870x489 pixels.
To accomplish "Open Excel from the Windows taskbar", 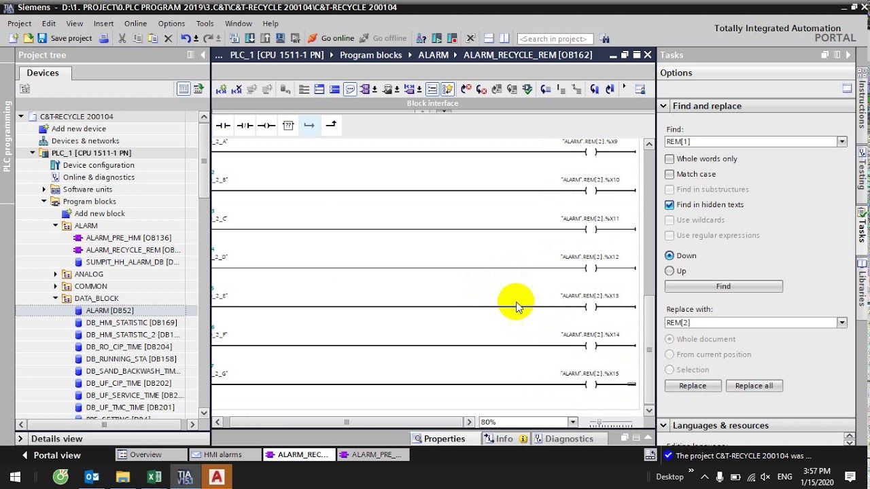I will [154, 477].
